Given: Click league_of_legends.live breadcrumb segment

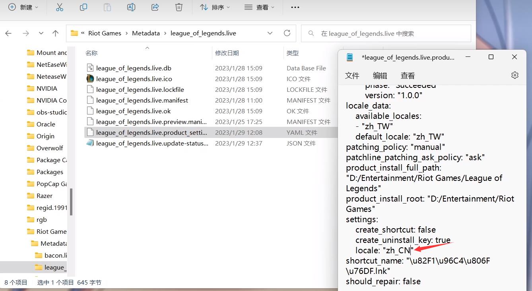Looking at the screenshot, I should (x=203, y=33).
